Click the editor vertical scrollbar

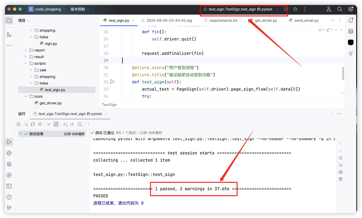pyautogui.click(x=343, y=73)
